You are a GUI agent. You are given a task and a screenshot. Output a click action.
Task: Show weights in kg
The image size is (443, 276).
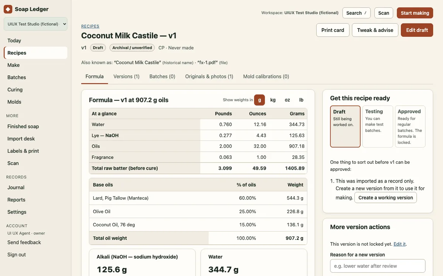[x=273, y=100]
